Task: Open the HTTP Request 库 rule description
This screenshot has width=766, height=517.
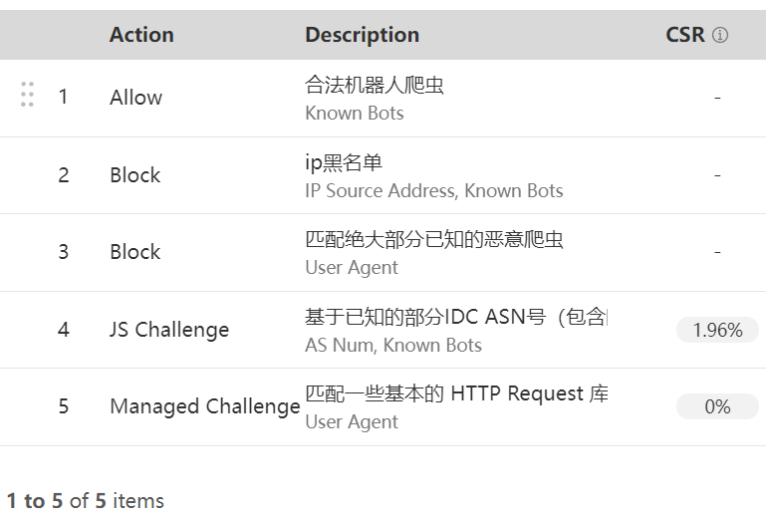Action: coord(456,393)
